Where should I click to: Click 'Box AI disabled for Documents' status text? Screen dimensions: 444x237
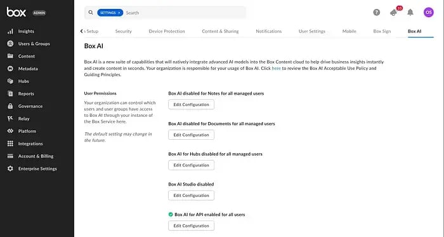221,124
